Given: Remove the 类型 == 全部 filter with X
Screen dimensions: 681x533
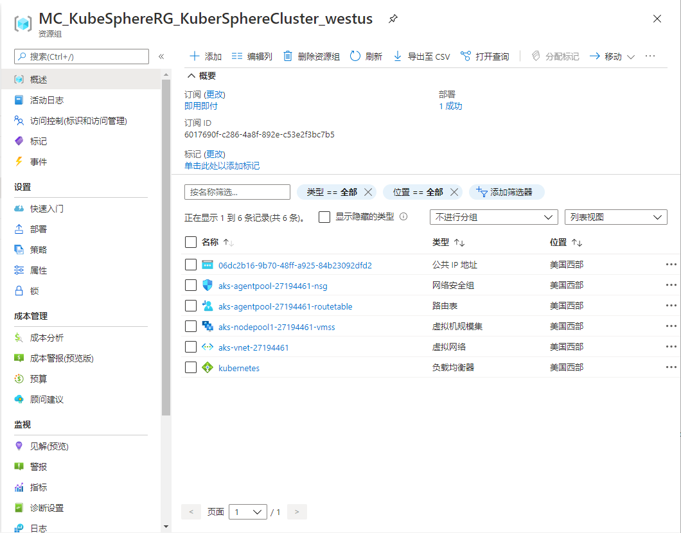Looking at the screenshot, I should 368,192.
